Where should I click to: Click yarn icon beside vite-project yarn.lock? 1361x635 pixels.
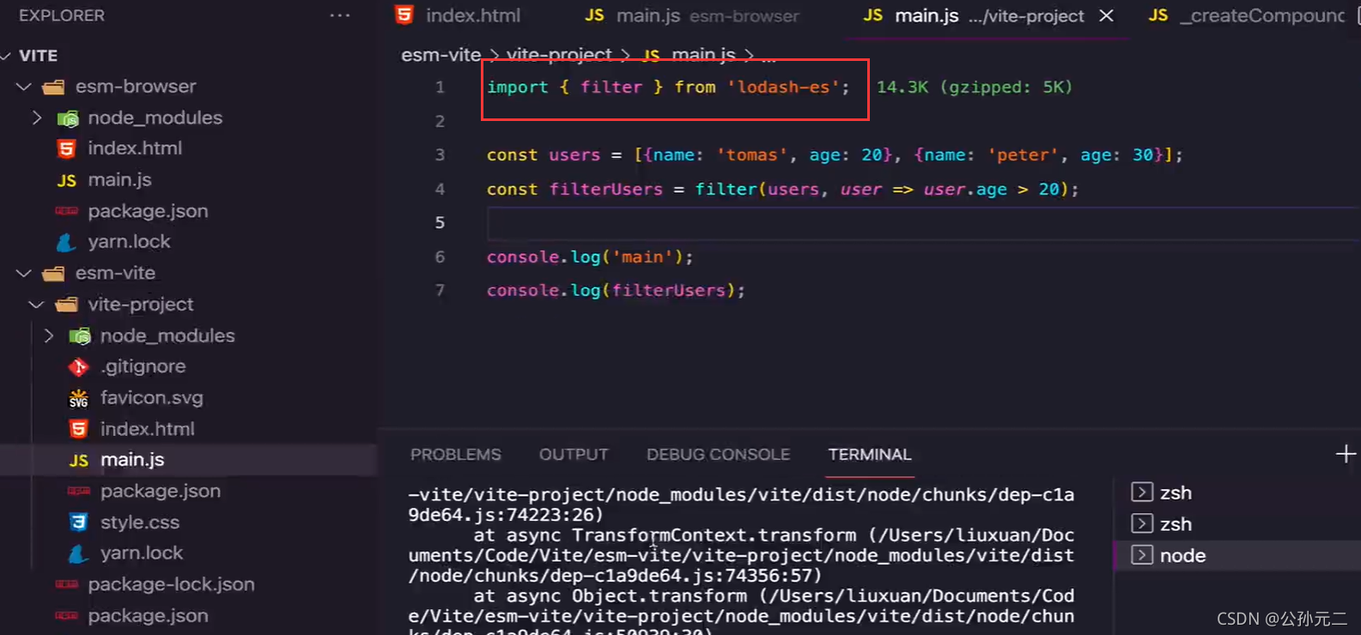click(78, 553)
